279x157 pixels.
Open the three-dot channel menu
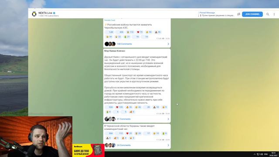274,14
